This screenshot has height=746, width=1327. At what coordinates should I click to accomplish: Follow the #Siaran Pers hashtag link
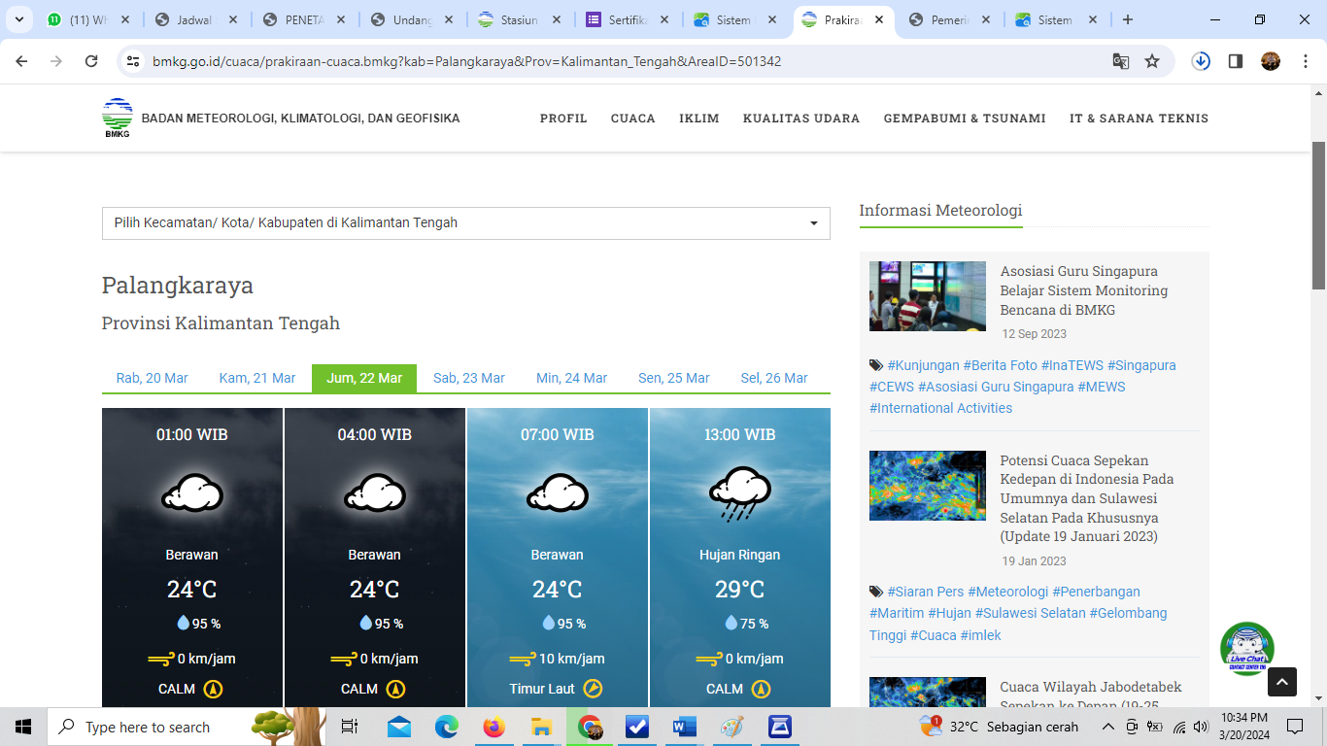click(x=926, y=592)
